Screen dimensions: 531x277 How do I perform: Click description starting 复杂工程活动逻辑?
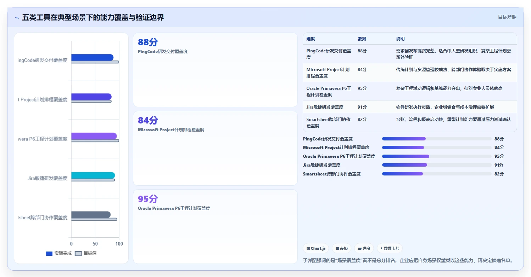point(449,88)
